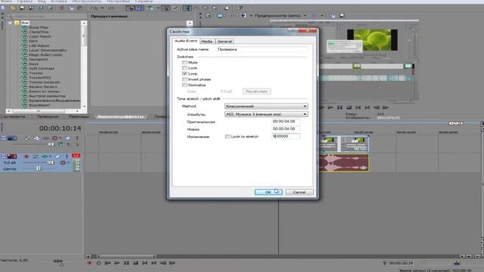Click Stop in the timeline transport bar
The width and height of the screenshot is (484, 272).
[x=135, y=263]
